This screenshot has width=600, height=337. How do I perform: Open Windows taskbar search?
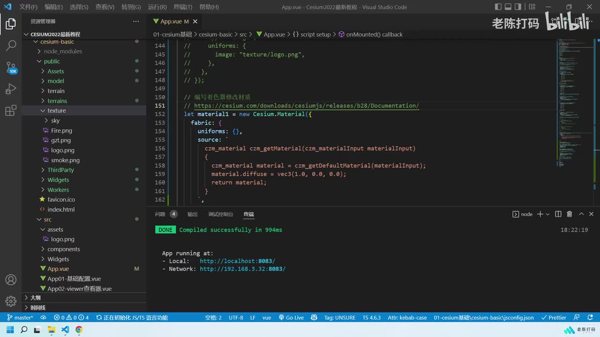click(24, 330)
